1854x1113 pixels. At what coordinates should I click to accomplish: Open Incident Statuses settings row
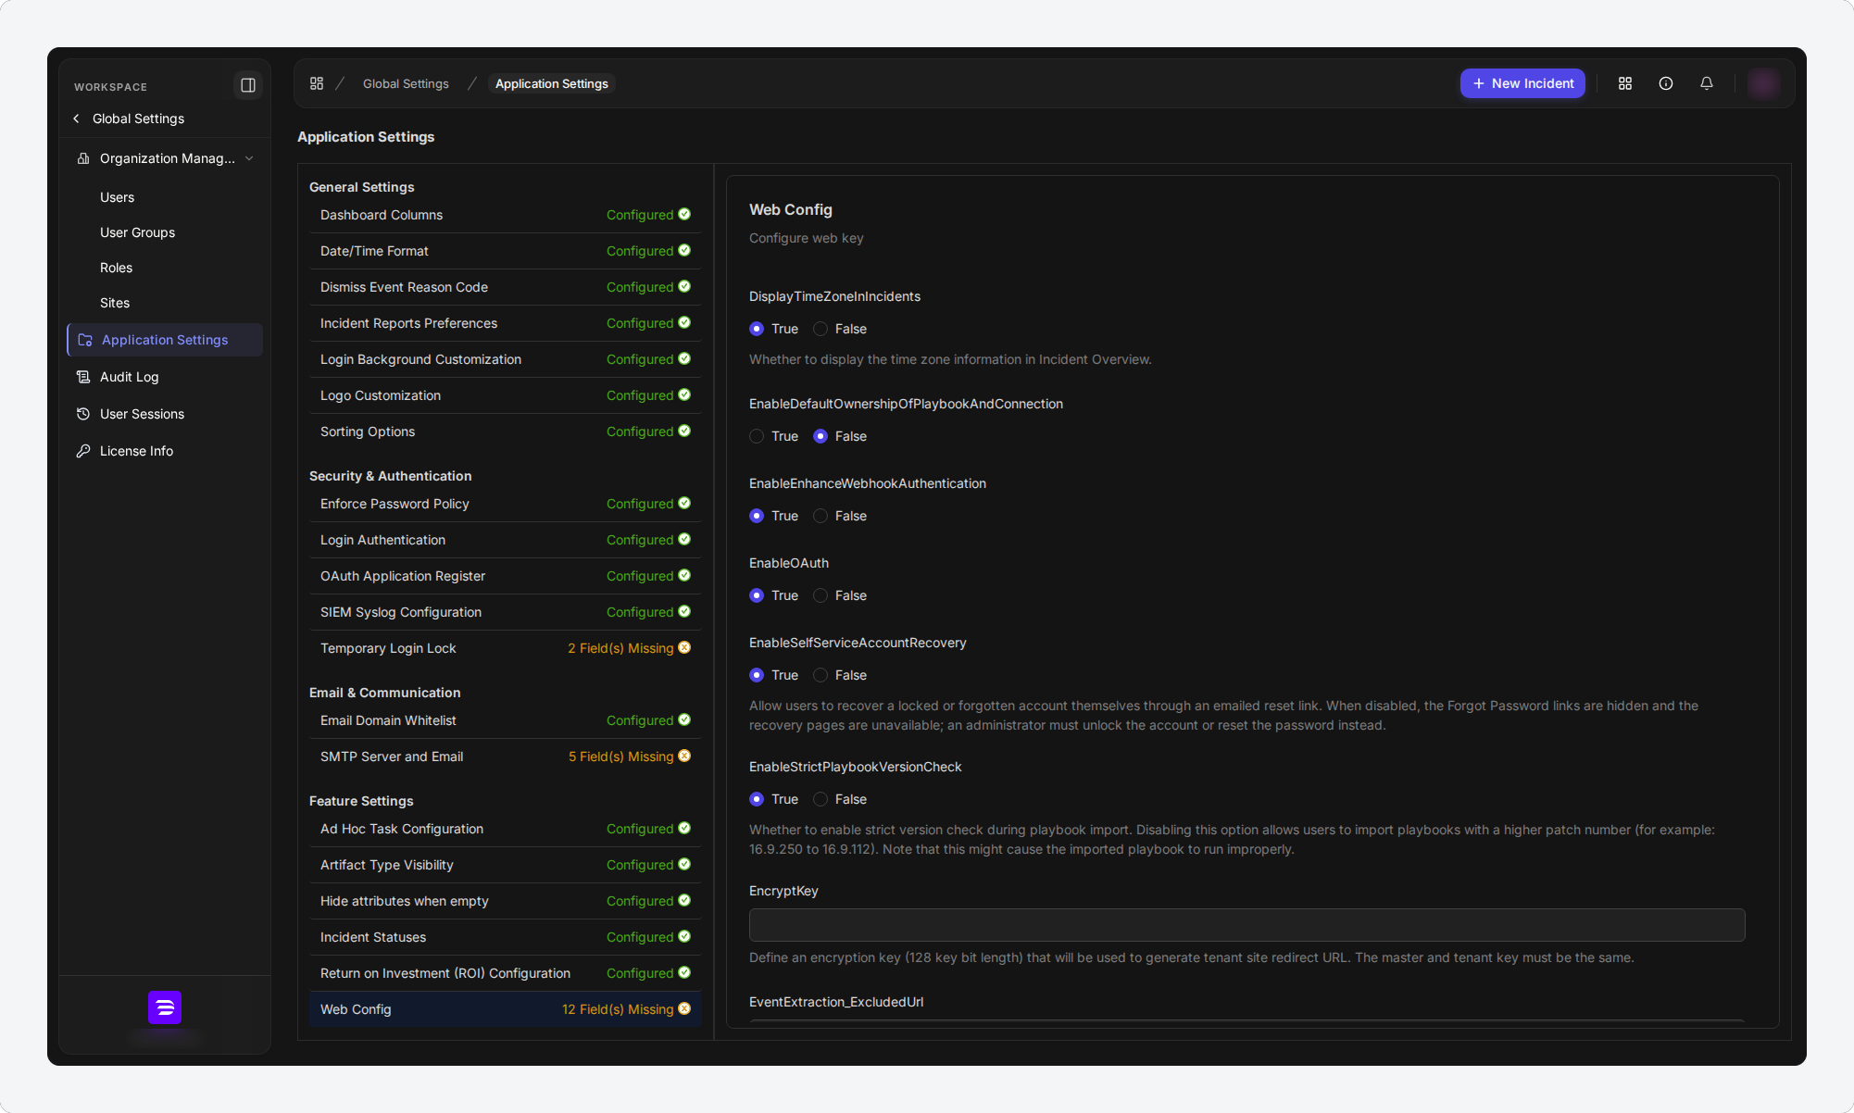tap(505, 937)
